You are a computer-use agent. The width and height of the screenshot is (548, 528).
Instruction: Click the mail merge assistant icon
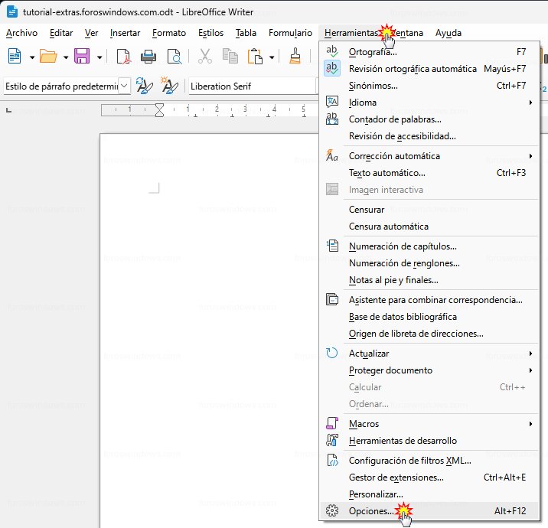pyautogui.click(x=332, y=299)
